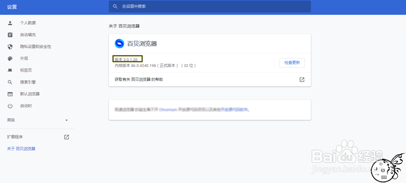Viewport: 406px width, 183px height.
Task: Click the tab icon beside 标签页
Action: (x=10, y=70)
